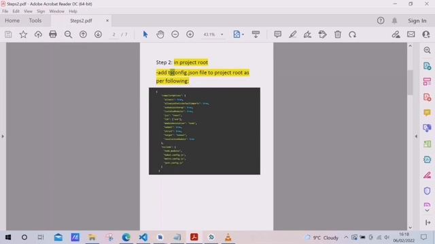
Task: Click the highlighted text 'in project root'
Action: point(191,62)
